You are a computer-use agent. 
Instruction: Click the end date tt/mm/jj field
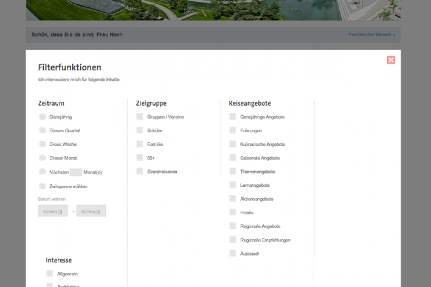[x=91, y=211]
